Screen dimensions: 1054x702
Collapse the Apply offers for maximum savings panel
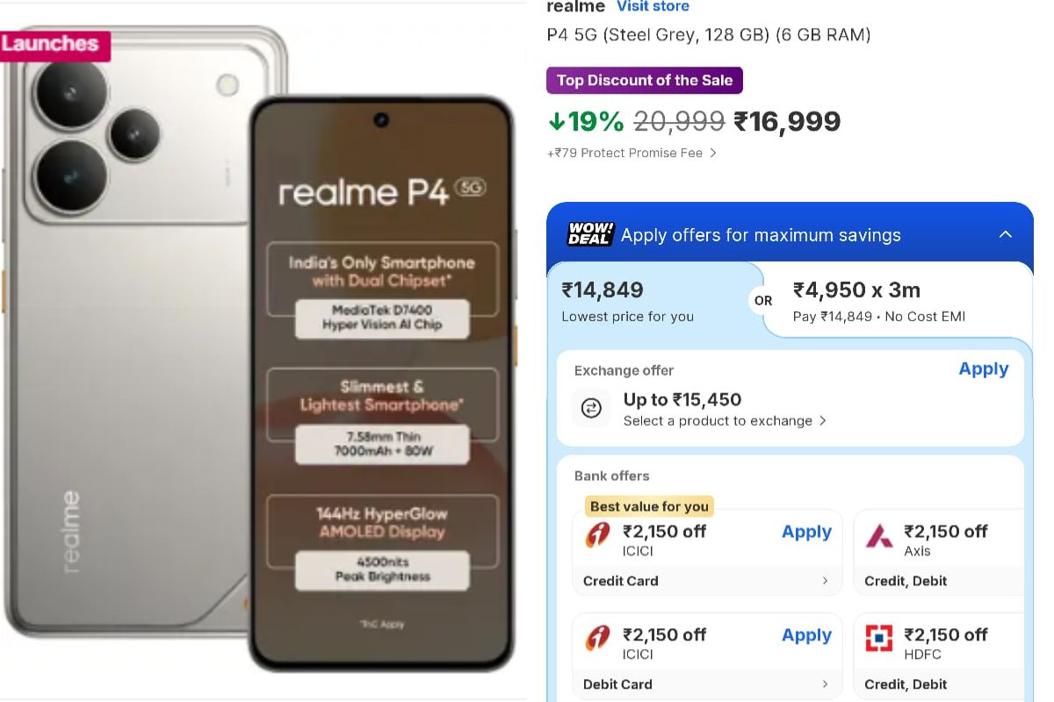point(1006,234)
